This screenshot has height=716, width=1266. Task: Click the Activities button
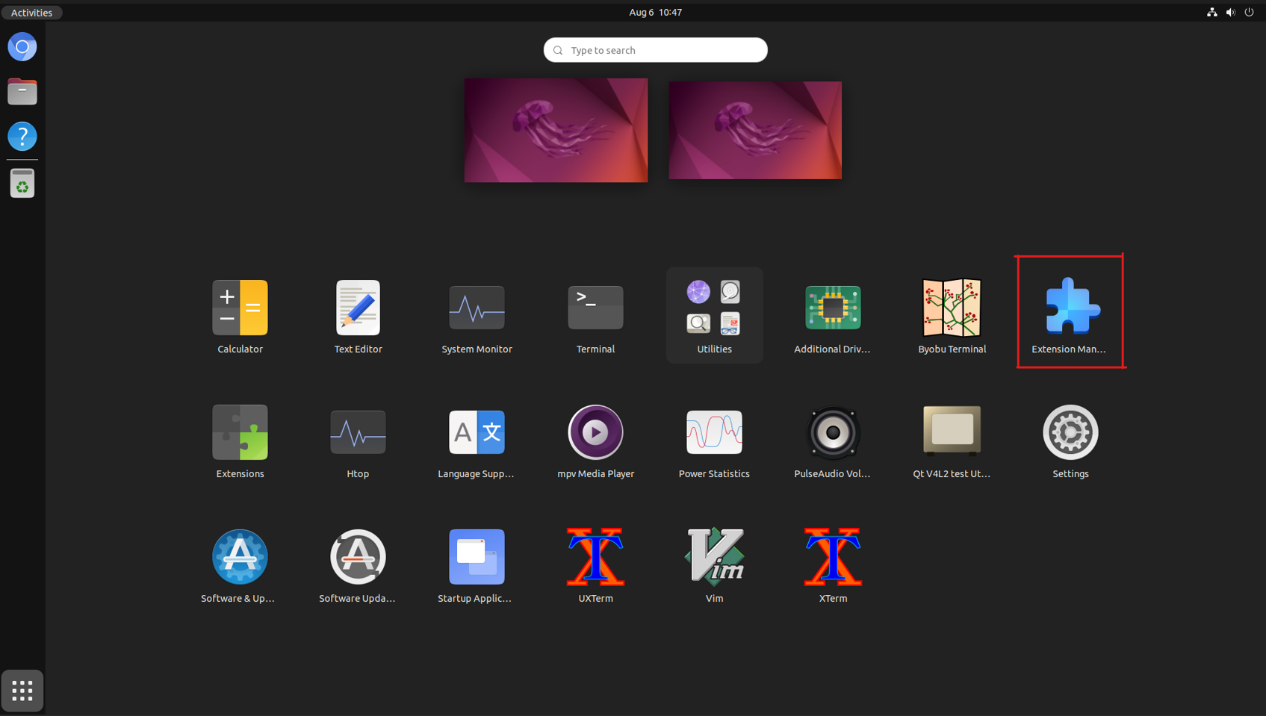tap(31, 13)
